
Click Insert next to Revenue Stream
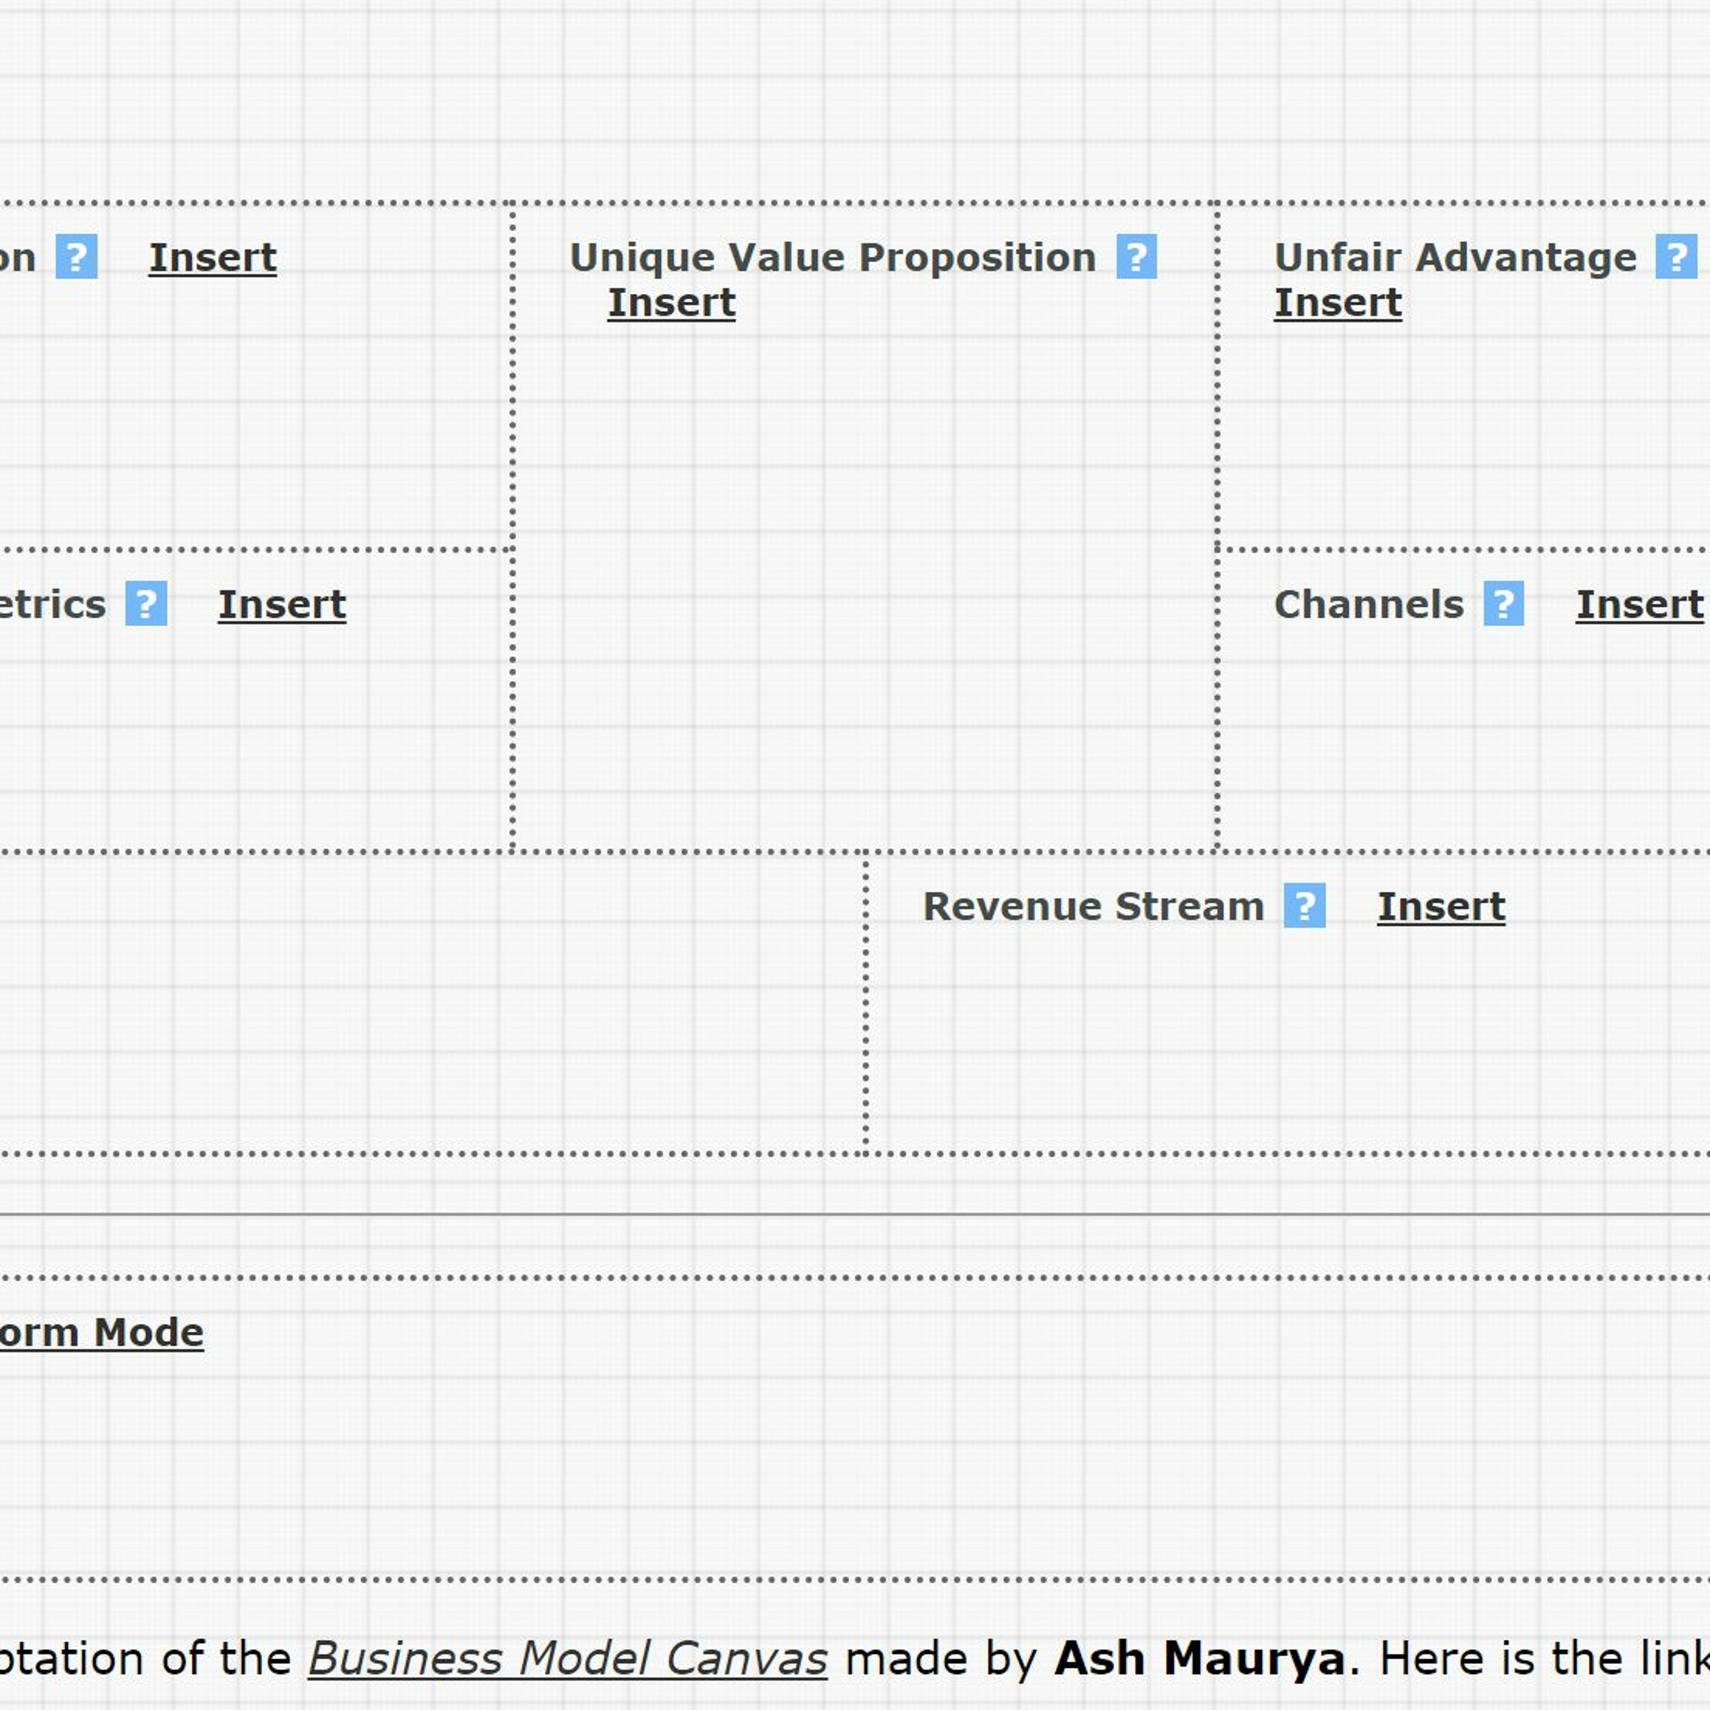click(x=1441, y=906)
